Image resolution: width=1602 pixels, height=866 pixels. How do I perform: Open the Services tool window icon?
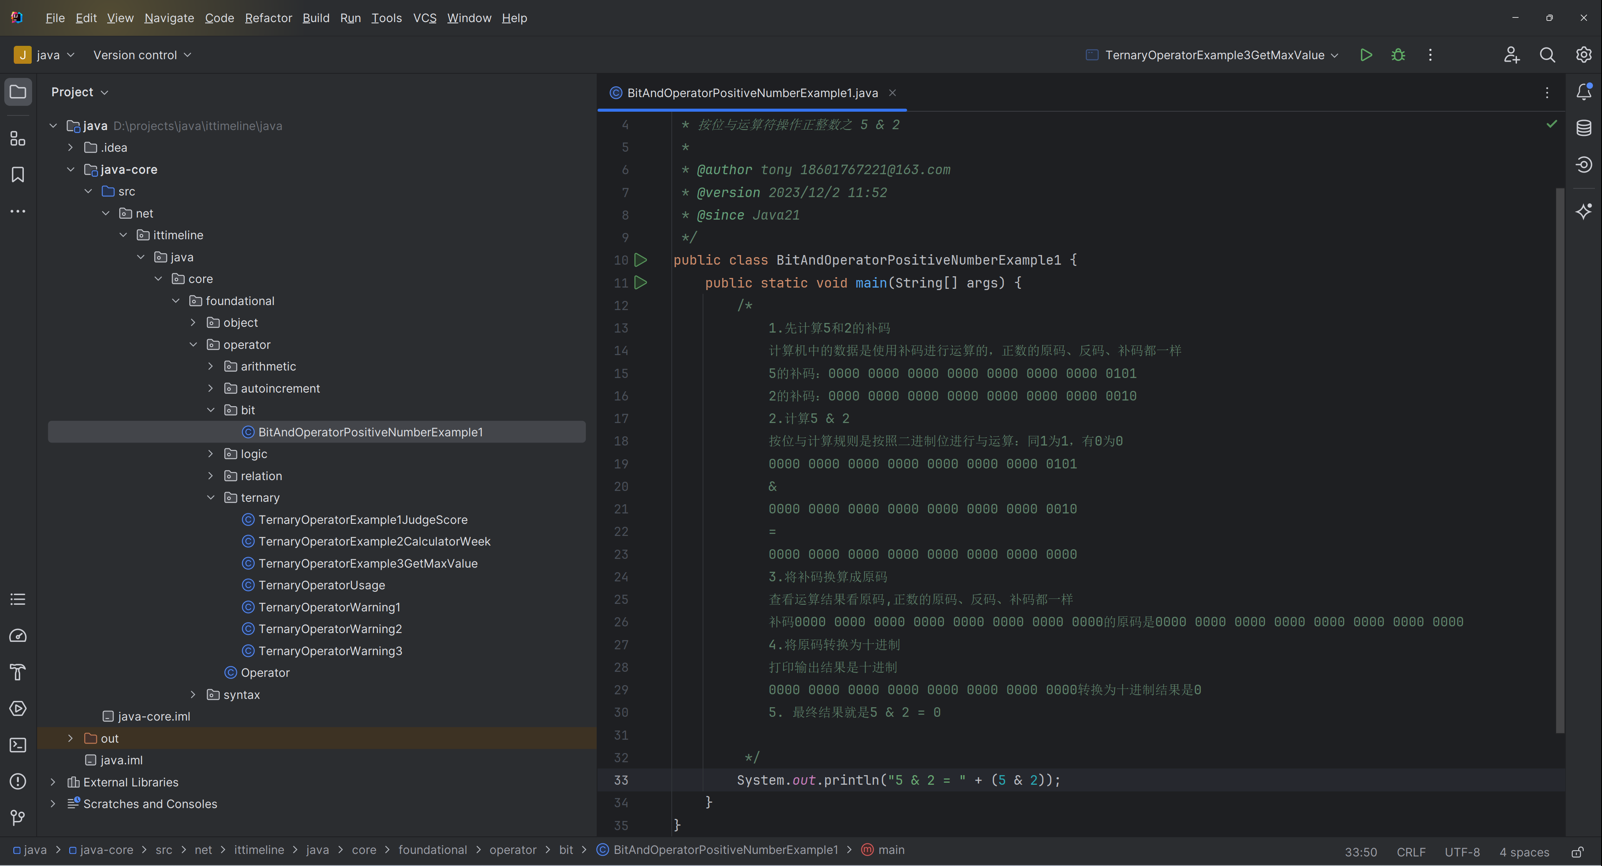pyautogui.click(x=18, y=708)
